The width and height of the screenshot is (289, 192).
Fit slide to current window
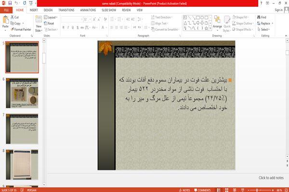tap(287, 190)
